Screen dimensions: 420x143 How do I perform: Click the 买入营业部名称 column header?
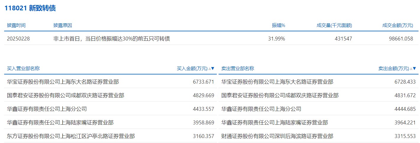click(x=23, y=69)
